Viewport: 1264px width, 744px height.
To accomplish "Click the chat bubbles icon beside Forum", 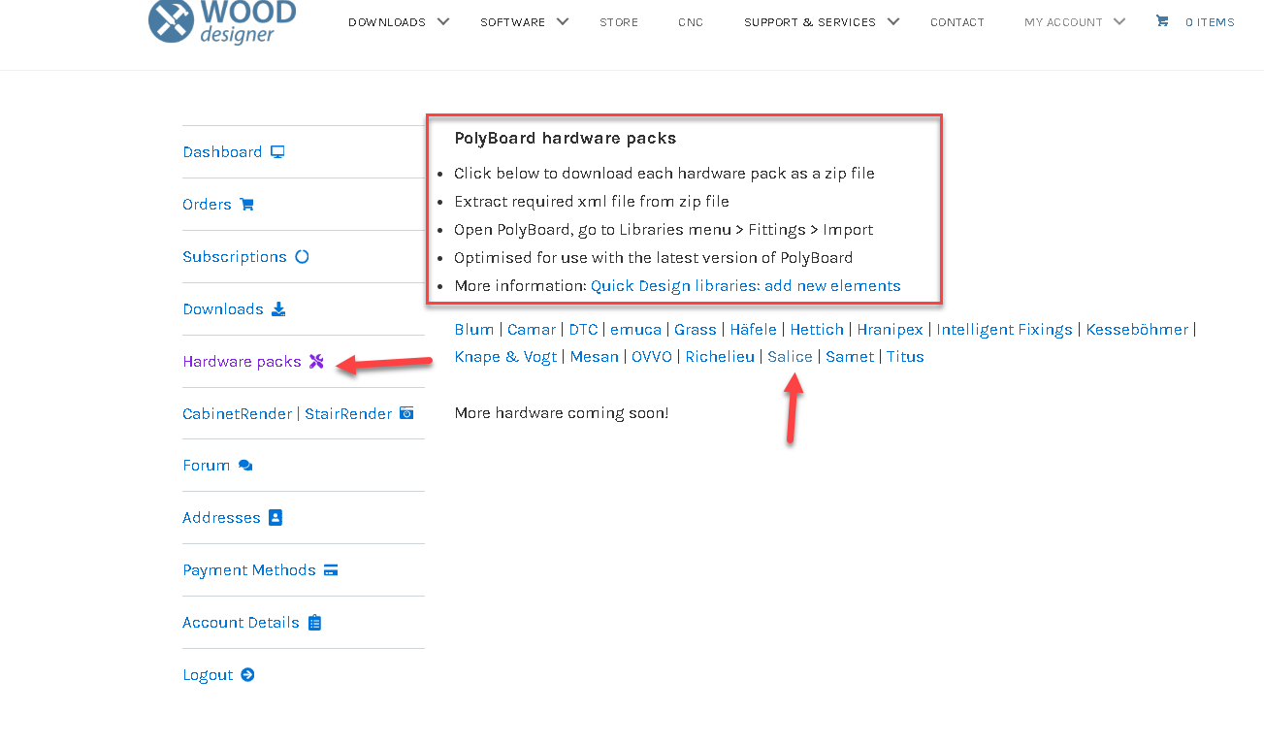I will tap(245, 466).
